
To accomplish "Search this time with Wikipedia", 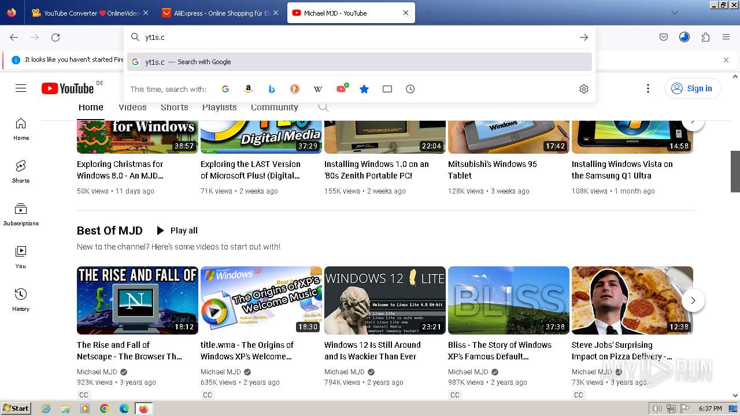I will [x=318, y=89].
